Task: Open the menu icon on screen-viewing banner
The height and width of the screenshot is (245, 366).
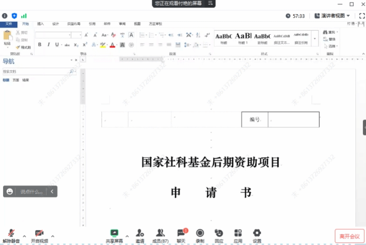Action: pyautogui.click(x=211, y=3)
